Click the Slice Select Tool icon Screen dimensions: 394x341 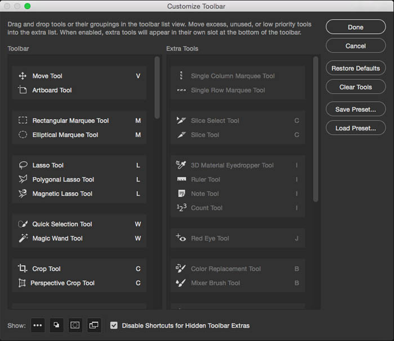(x=181, y=120)
